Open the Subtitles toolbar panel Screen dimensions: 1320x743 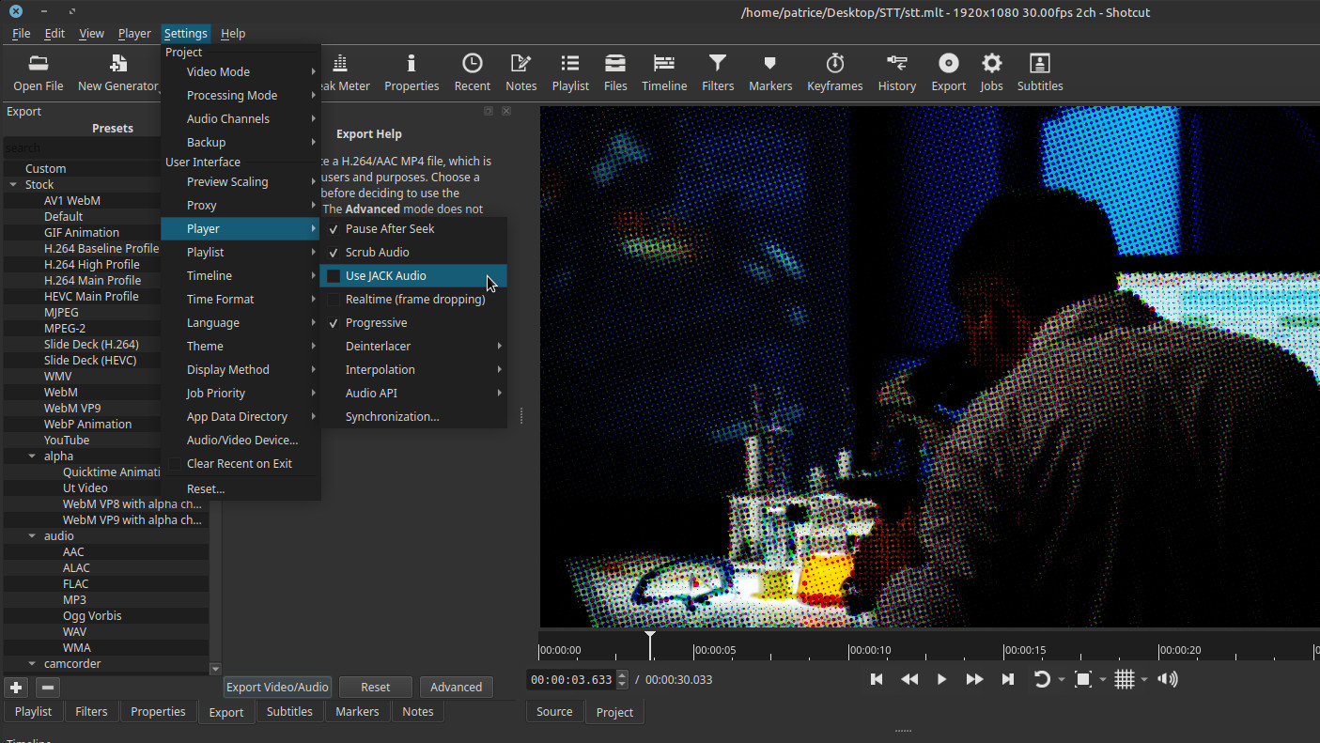click(1039, 72)
